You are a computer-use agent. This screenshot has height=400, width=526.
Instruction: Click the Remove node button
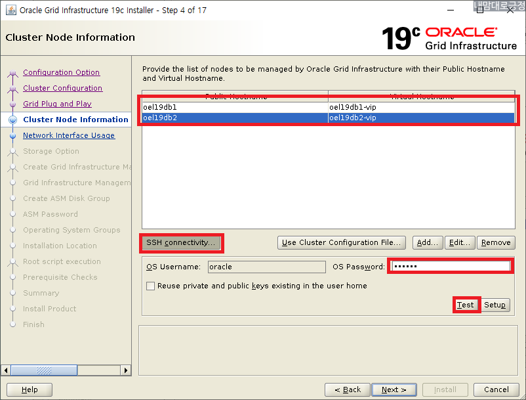[496, 242]
